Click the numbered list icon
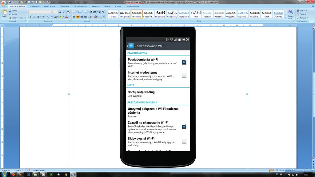The width and height of the screenshot is (315, 177). tap(79, 12)
